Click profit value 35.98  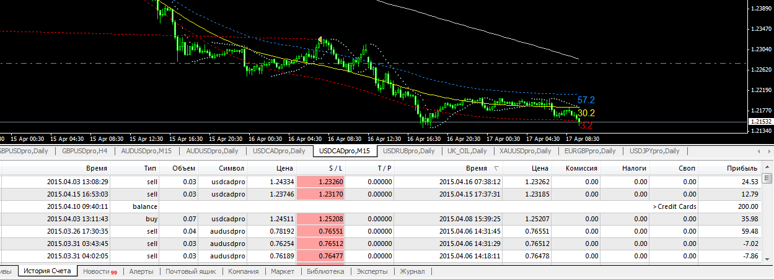[750, 219]
